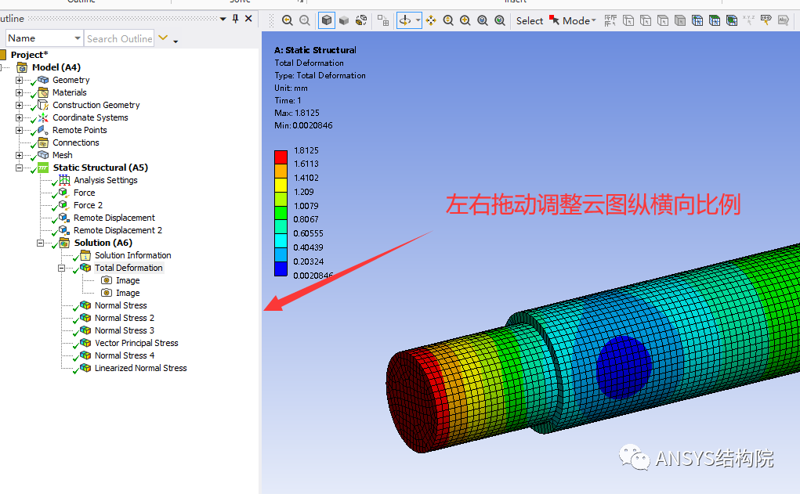Click the Zoom to Selection icon

pos(500,20)
